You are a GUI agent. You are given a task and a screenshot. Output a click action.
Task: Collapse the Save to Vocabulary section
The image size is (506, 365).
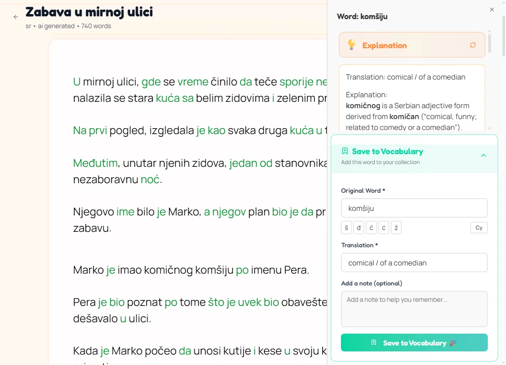pyautogui.click(x=483, y=155)
